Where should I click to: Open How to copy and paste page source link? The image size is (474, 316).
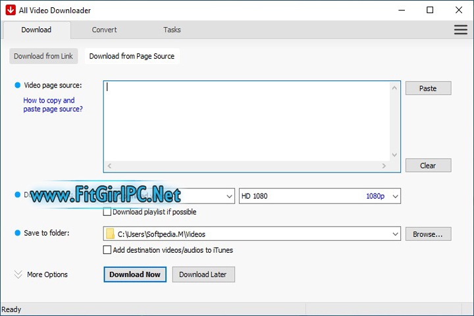tap(53, 105)
